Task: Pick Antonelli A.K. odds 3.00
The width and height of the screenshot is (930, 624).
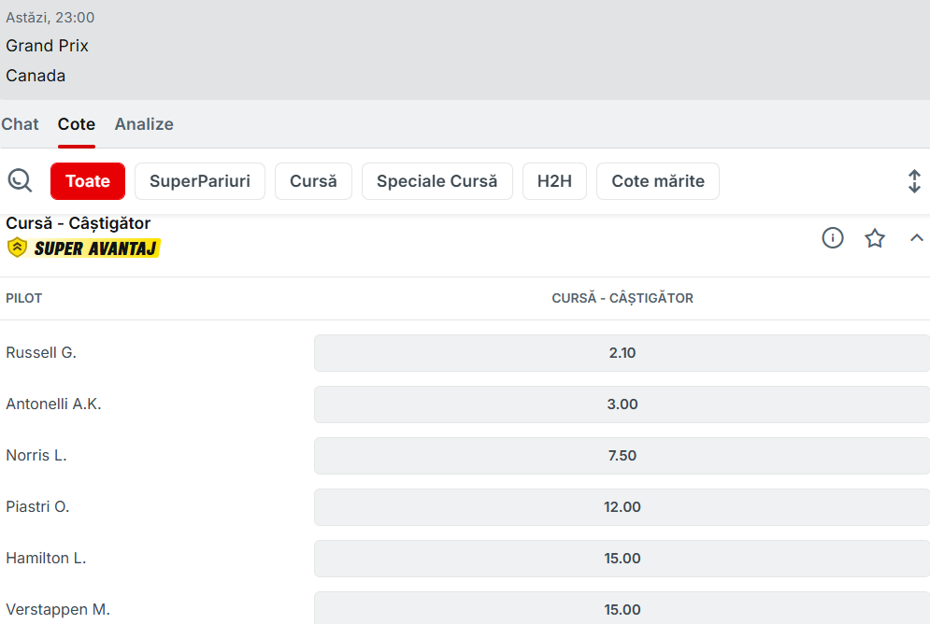Action: 622,404
